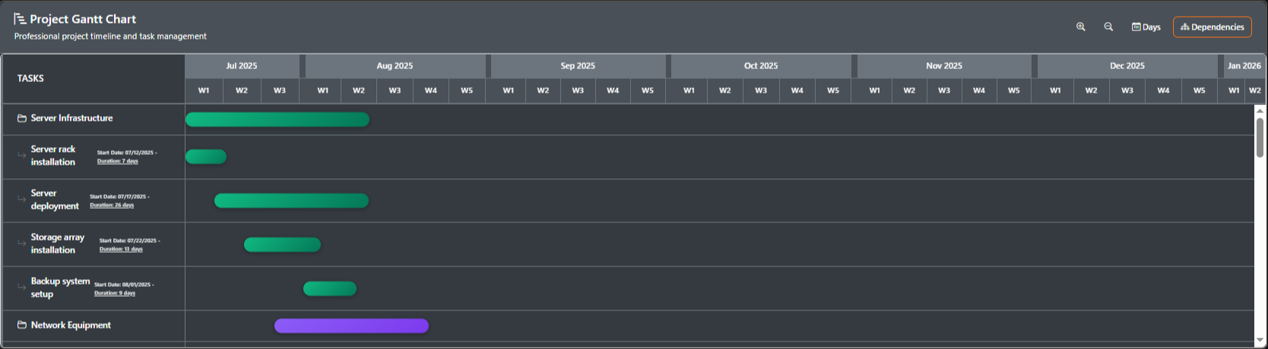
Task: Click the green Backup system setup bar
Action: coord(330,288)
